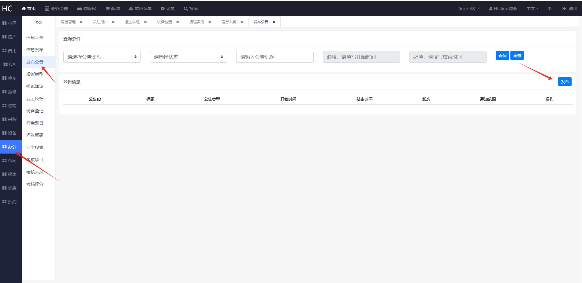The width and height of the screenshot is (582, 283).
Task: Click the end time 结束时间 field
Action: point(448,57)
